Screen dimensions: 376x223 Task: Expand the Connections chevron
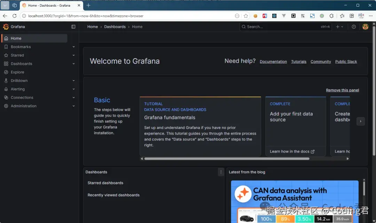click(73, 98)
